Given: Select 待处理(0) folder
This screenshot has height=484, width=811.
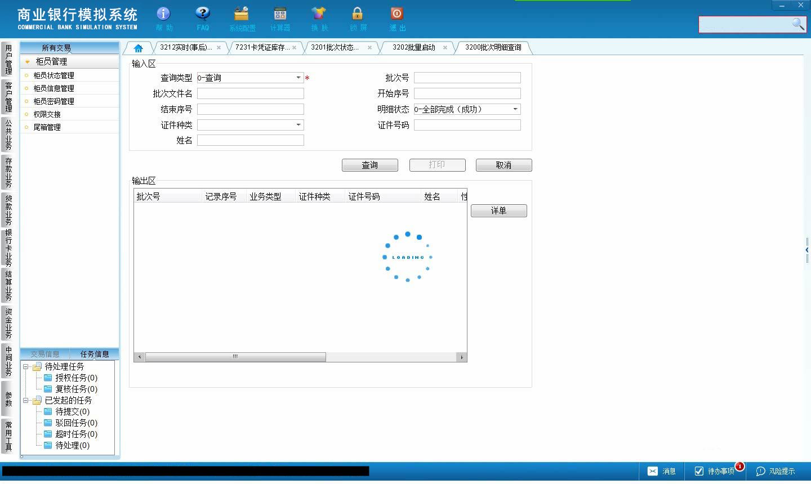Looking at the screenshot, I should [66, 445].
